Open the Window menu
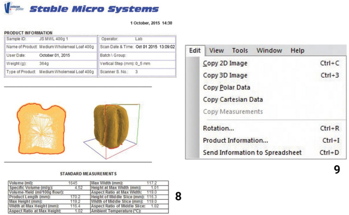 [x=269, y=51]
